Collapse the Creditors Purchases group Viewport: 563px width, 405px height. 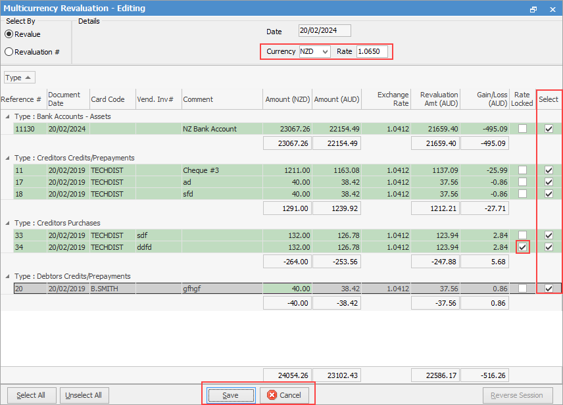click(x=8, y=223)
